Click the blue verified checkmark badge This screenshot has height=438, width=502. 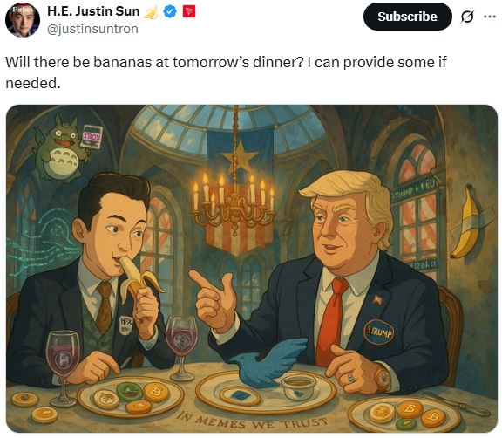click(x=170, y=12)
